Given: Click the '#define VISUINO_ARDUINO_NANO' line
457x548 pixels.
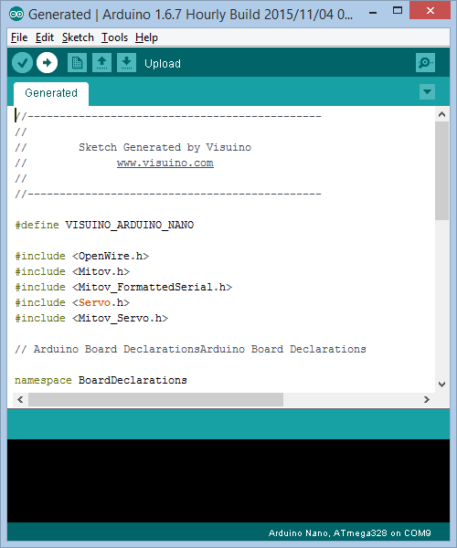Looking at the screenshot, I should (x=104, y=225).
